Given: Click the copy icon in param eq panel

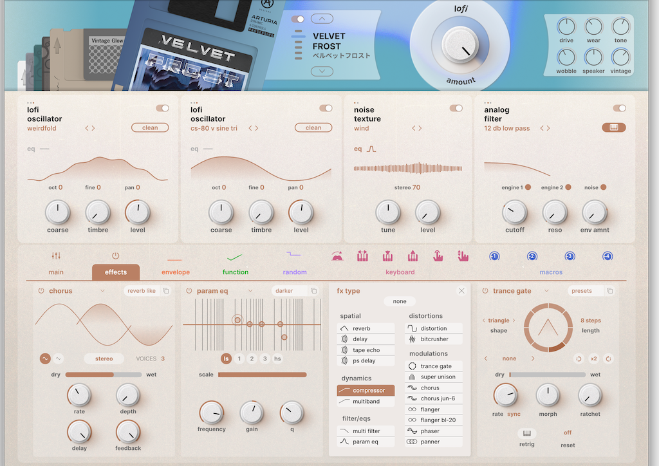Looking at the screenshot, I should [x=313, y=291].
